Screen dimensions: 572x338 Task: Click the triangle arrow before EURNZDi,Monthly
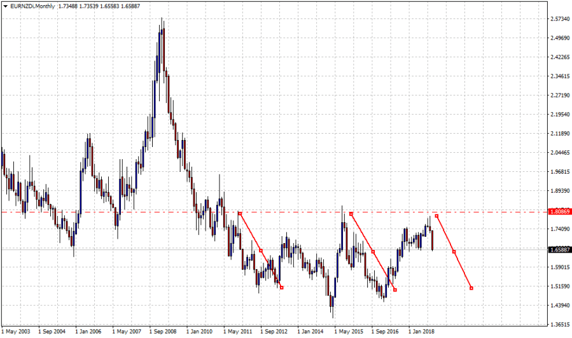coord(5,6)
